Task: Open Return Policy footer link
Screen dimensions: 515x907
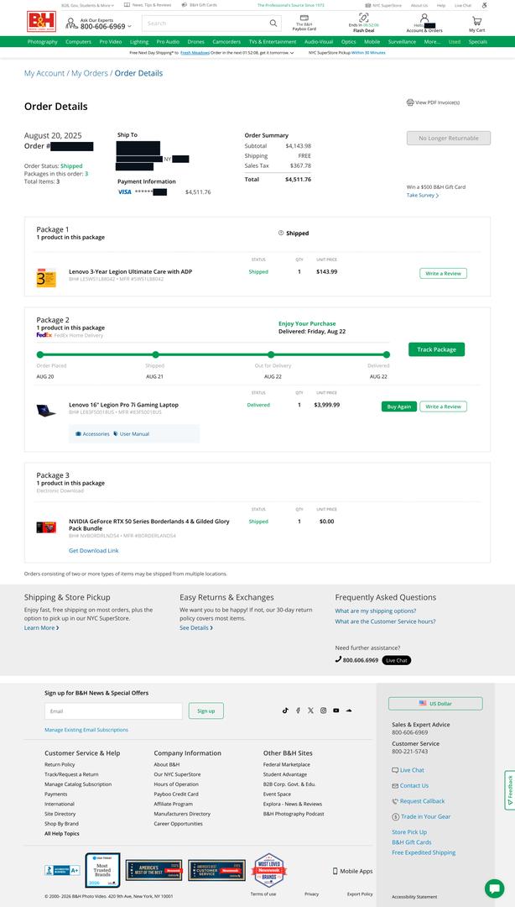Action: click(x=60, y=765)
